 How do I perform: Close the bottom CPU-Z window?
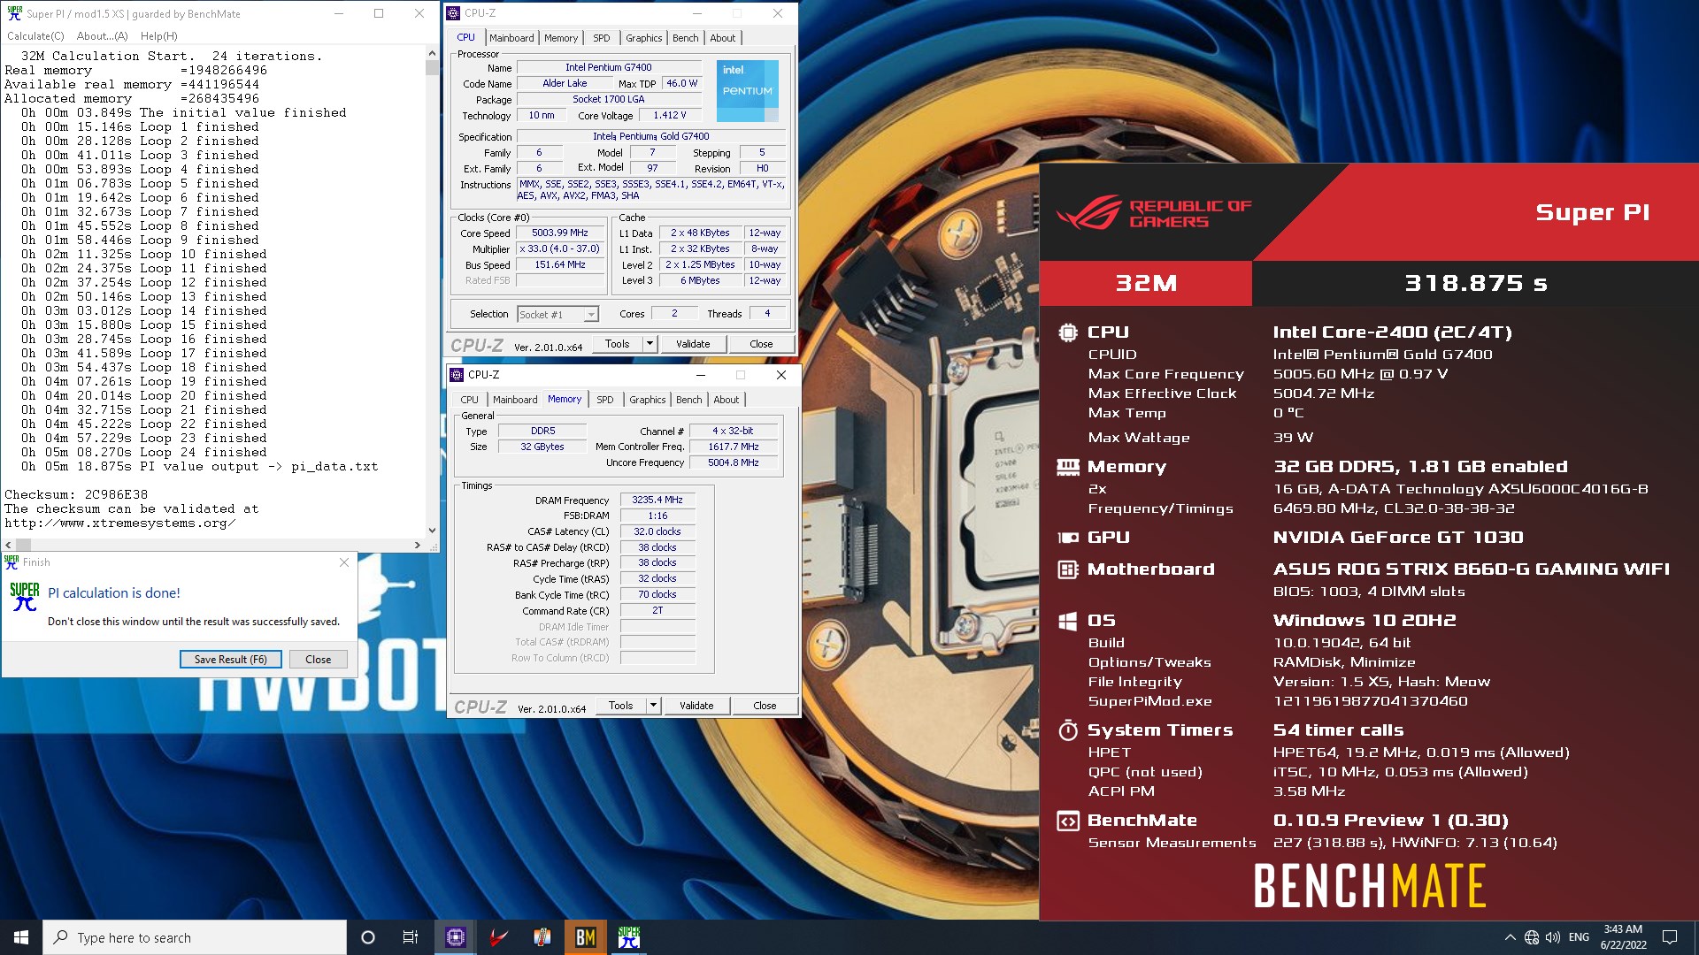(x=781, y=375)
